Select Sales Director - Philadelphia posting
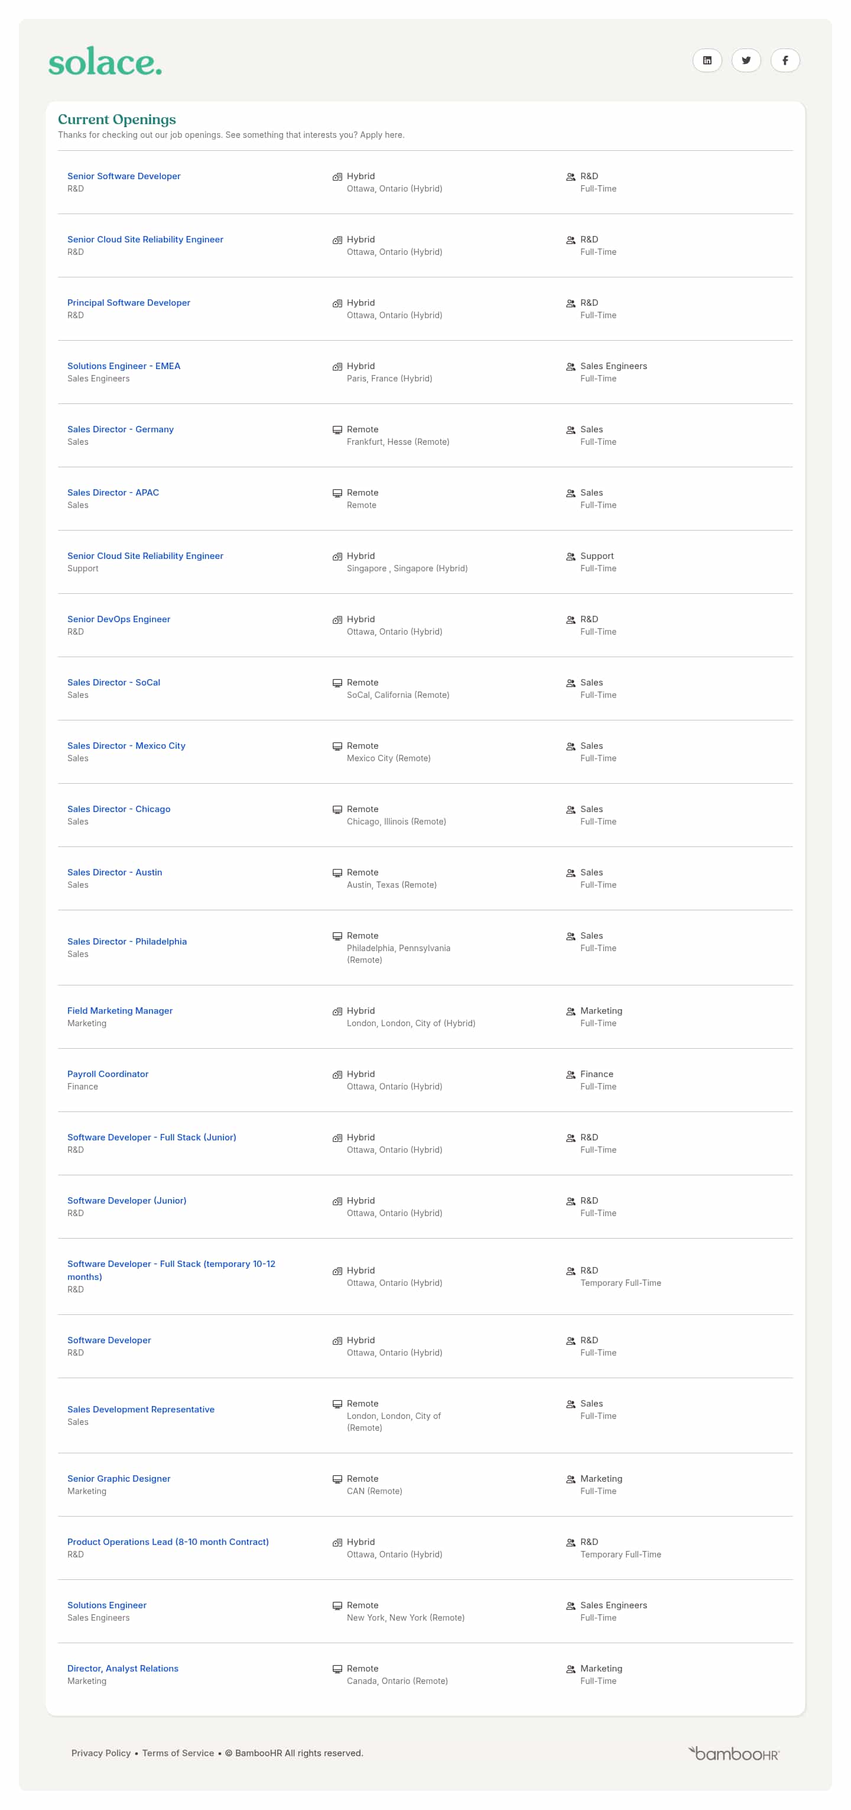 127,942
